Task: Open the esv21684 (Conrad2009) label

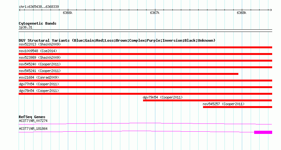Action: [39, 77]
